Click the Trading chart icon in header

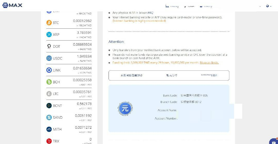[x=167, y=6]
